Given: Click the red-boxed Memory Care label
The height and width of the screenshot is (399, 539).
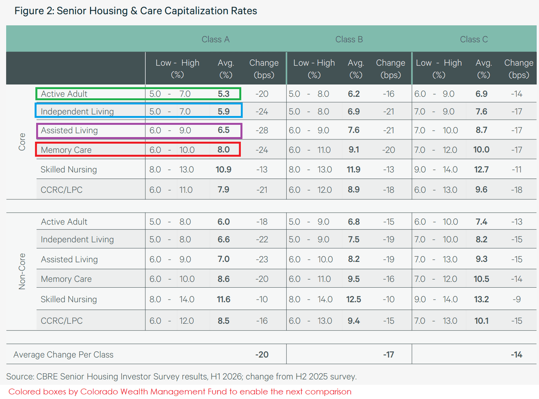Looking at the screenshot, I should [x=66, y=150].
